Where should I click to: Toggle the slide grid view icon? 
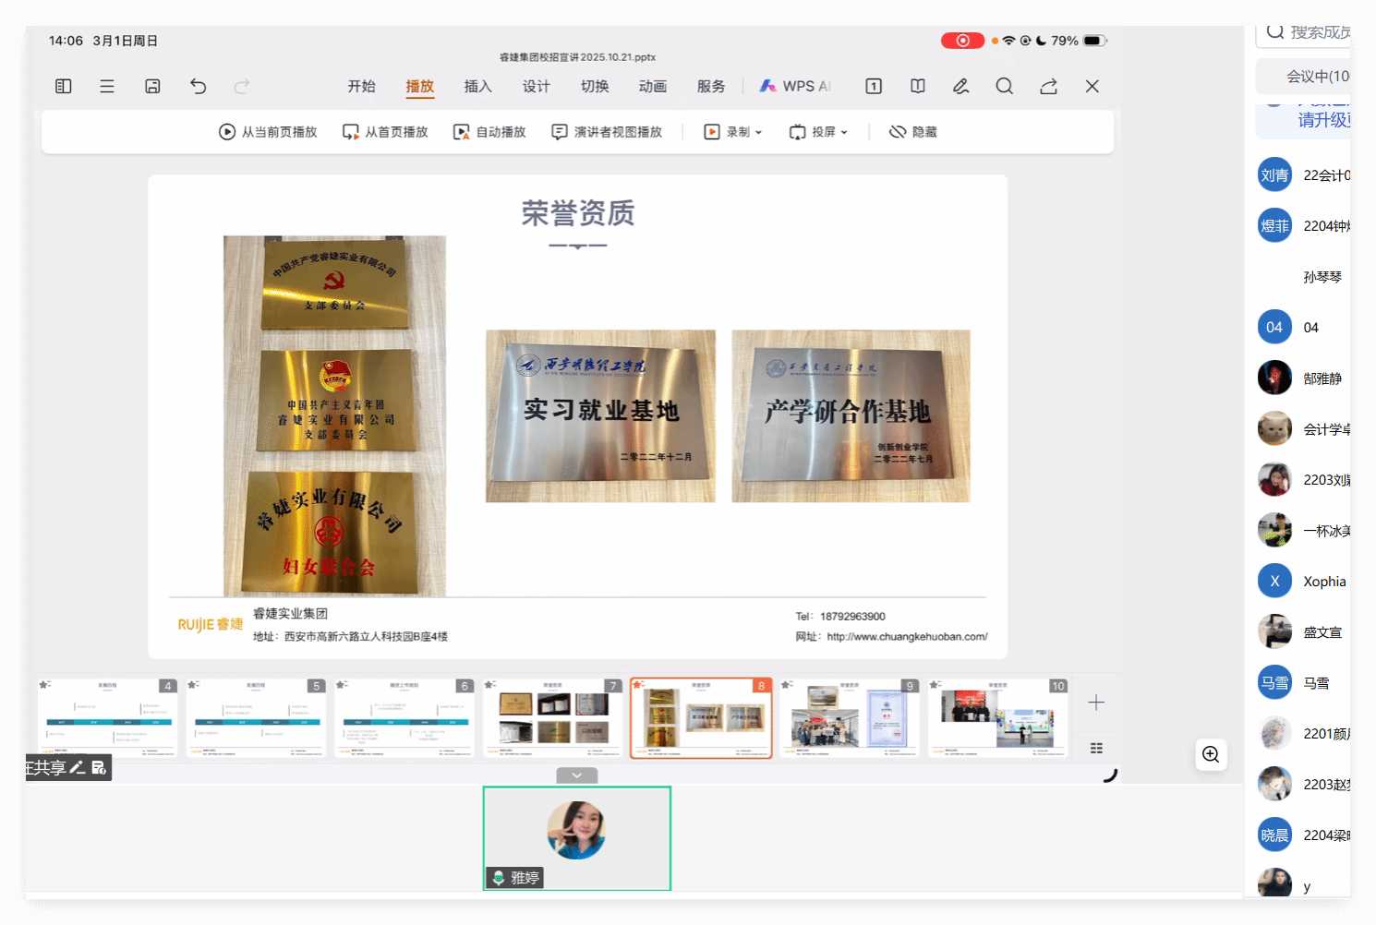(1096, 748)
